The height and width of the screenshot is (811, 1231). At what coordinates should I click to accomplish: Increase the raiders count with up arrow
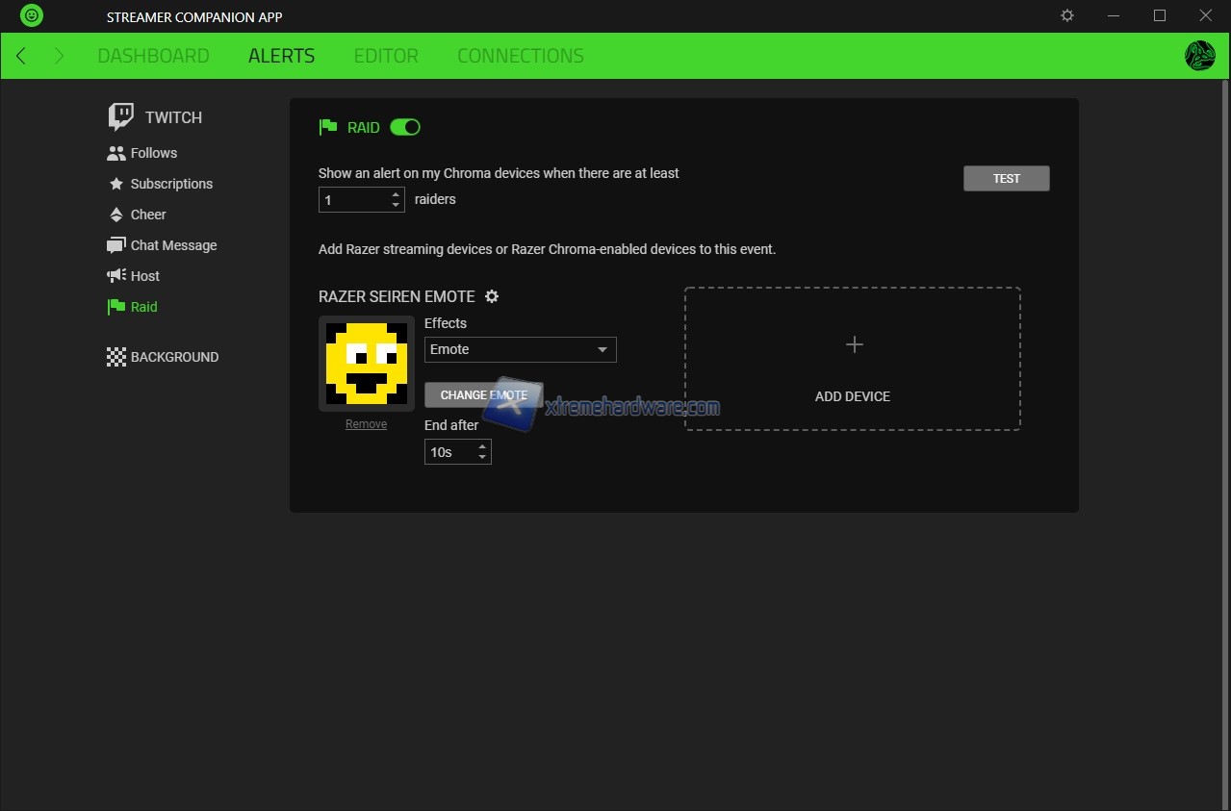click(x=396, y=194)
